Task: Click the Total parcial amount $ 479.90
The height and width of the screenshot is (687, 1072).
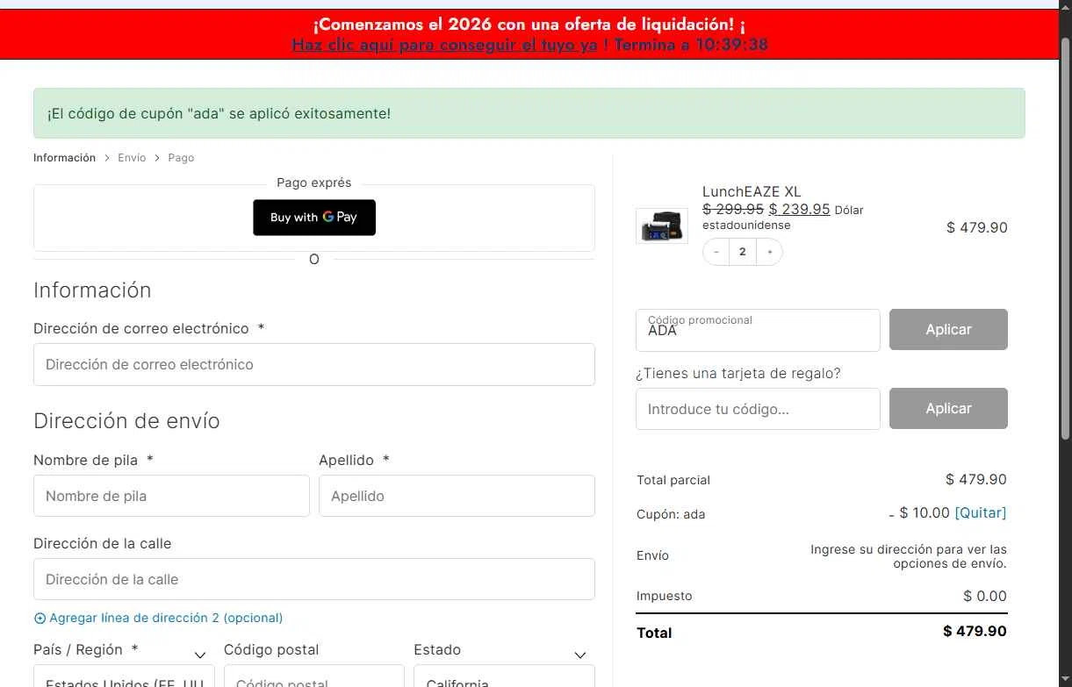Action: (976, 479)
